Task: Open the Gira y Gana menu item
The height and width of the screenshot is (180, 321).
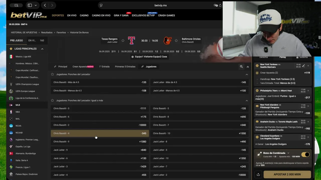Action: coord(121,15)
